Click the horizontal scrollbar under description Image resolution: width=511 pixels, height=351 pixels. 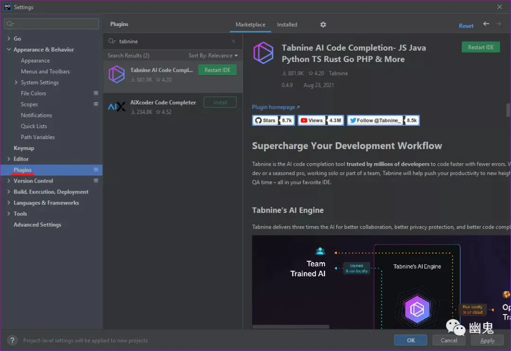pyautogui.click(x=291, y=326)
